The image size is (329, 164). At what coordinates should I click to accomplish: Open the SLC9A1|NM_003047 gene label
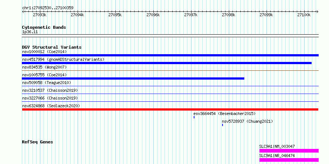[277, 146]
